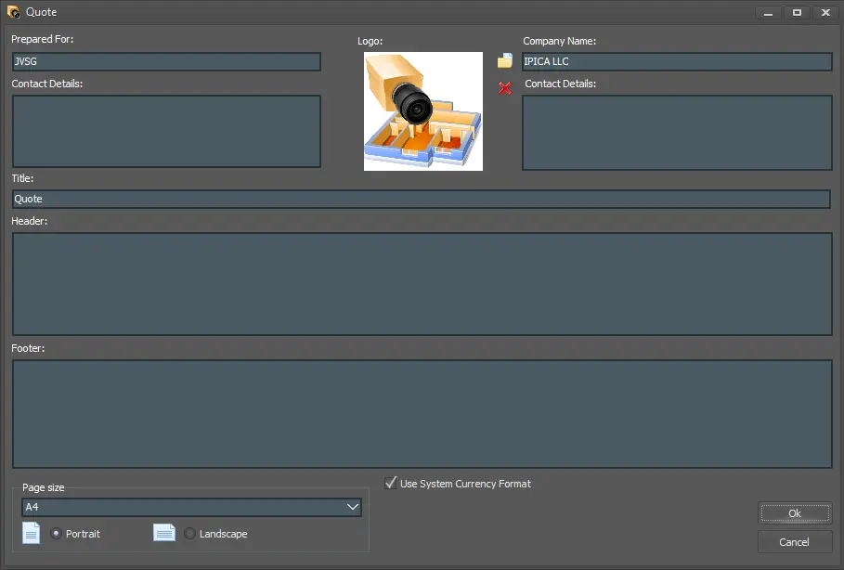
Task: Select the Landscape orientation radio button
Action: click(190, 534)
